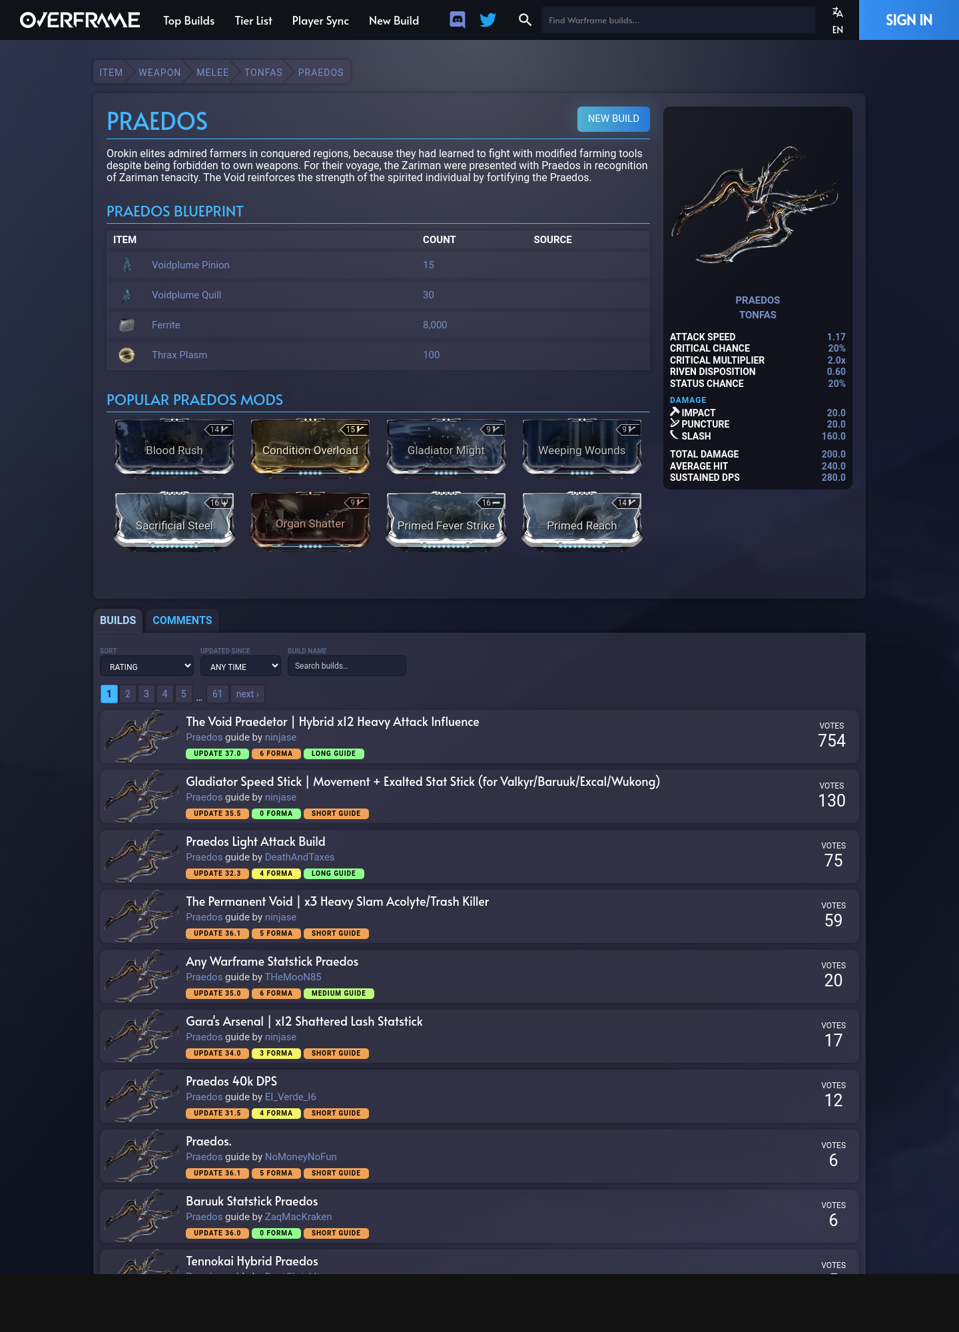Go to the ITEM breadcrumb
This screenshot has width=959, height=1332.
point(111,73)
